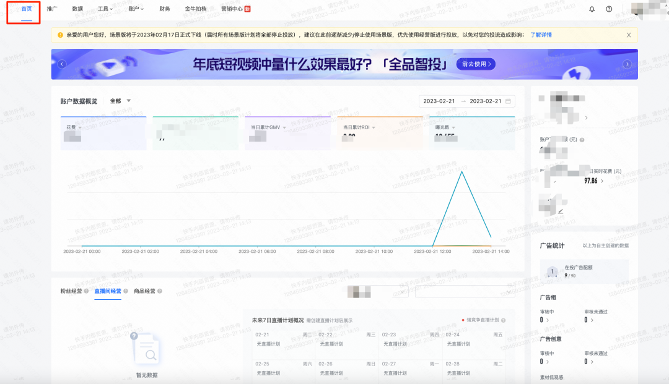Click the pencil edit icon in account panel
The image size is (669, 384).
click(x=561, y=211)
